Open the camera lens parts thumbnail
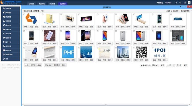Viewport: 192px width, 106px height. pos(178,35)
